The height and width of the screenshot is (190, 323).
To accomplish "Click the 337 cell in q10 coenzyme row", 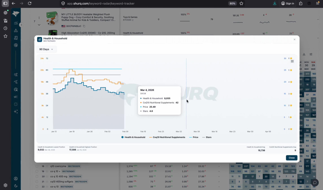I will coord(246,166).
